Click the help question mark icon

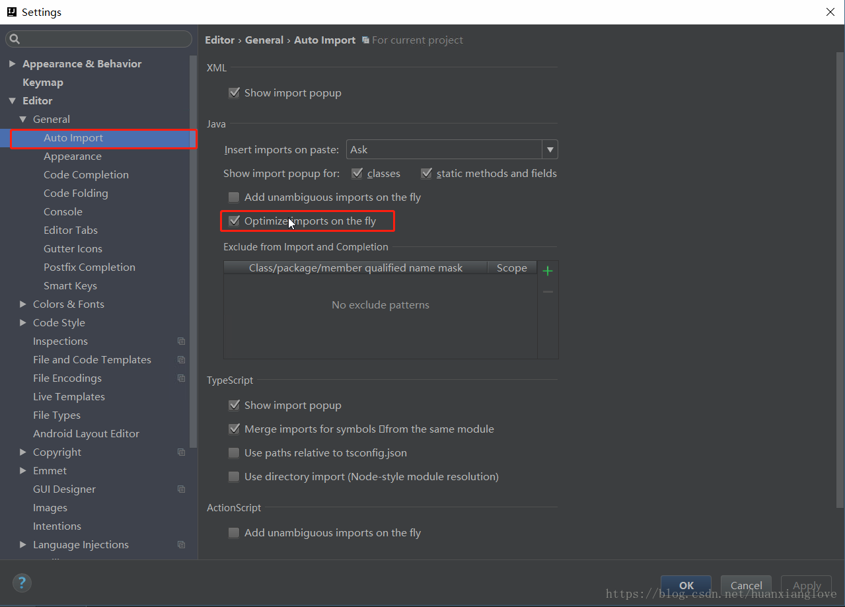[22, 583]
